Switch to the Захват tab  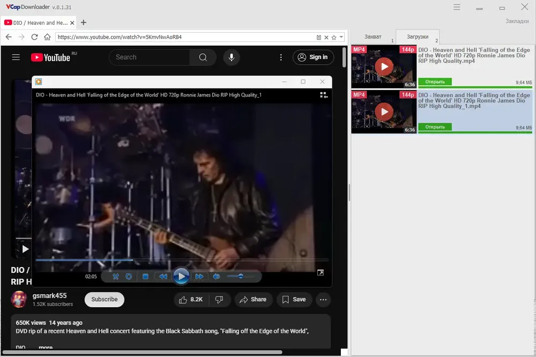[x=373, y=36]
